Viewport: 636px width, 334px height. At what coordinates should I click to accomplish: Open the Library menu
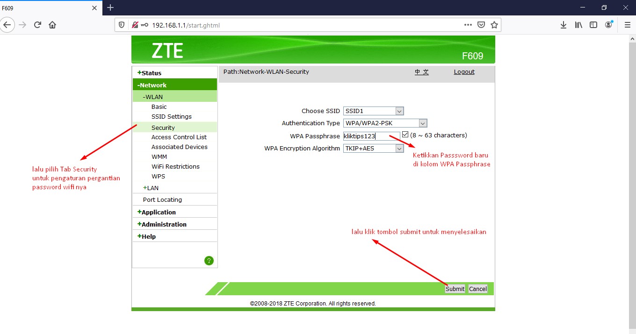(x=578, y=25)
